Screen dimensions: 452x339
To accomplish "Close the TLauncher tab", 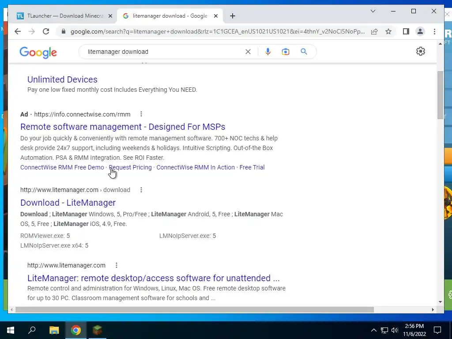I will (110, 16).
